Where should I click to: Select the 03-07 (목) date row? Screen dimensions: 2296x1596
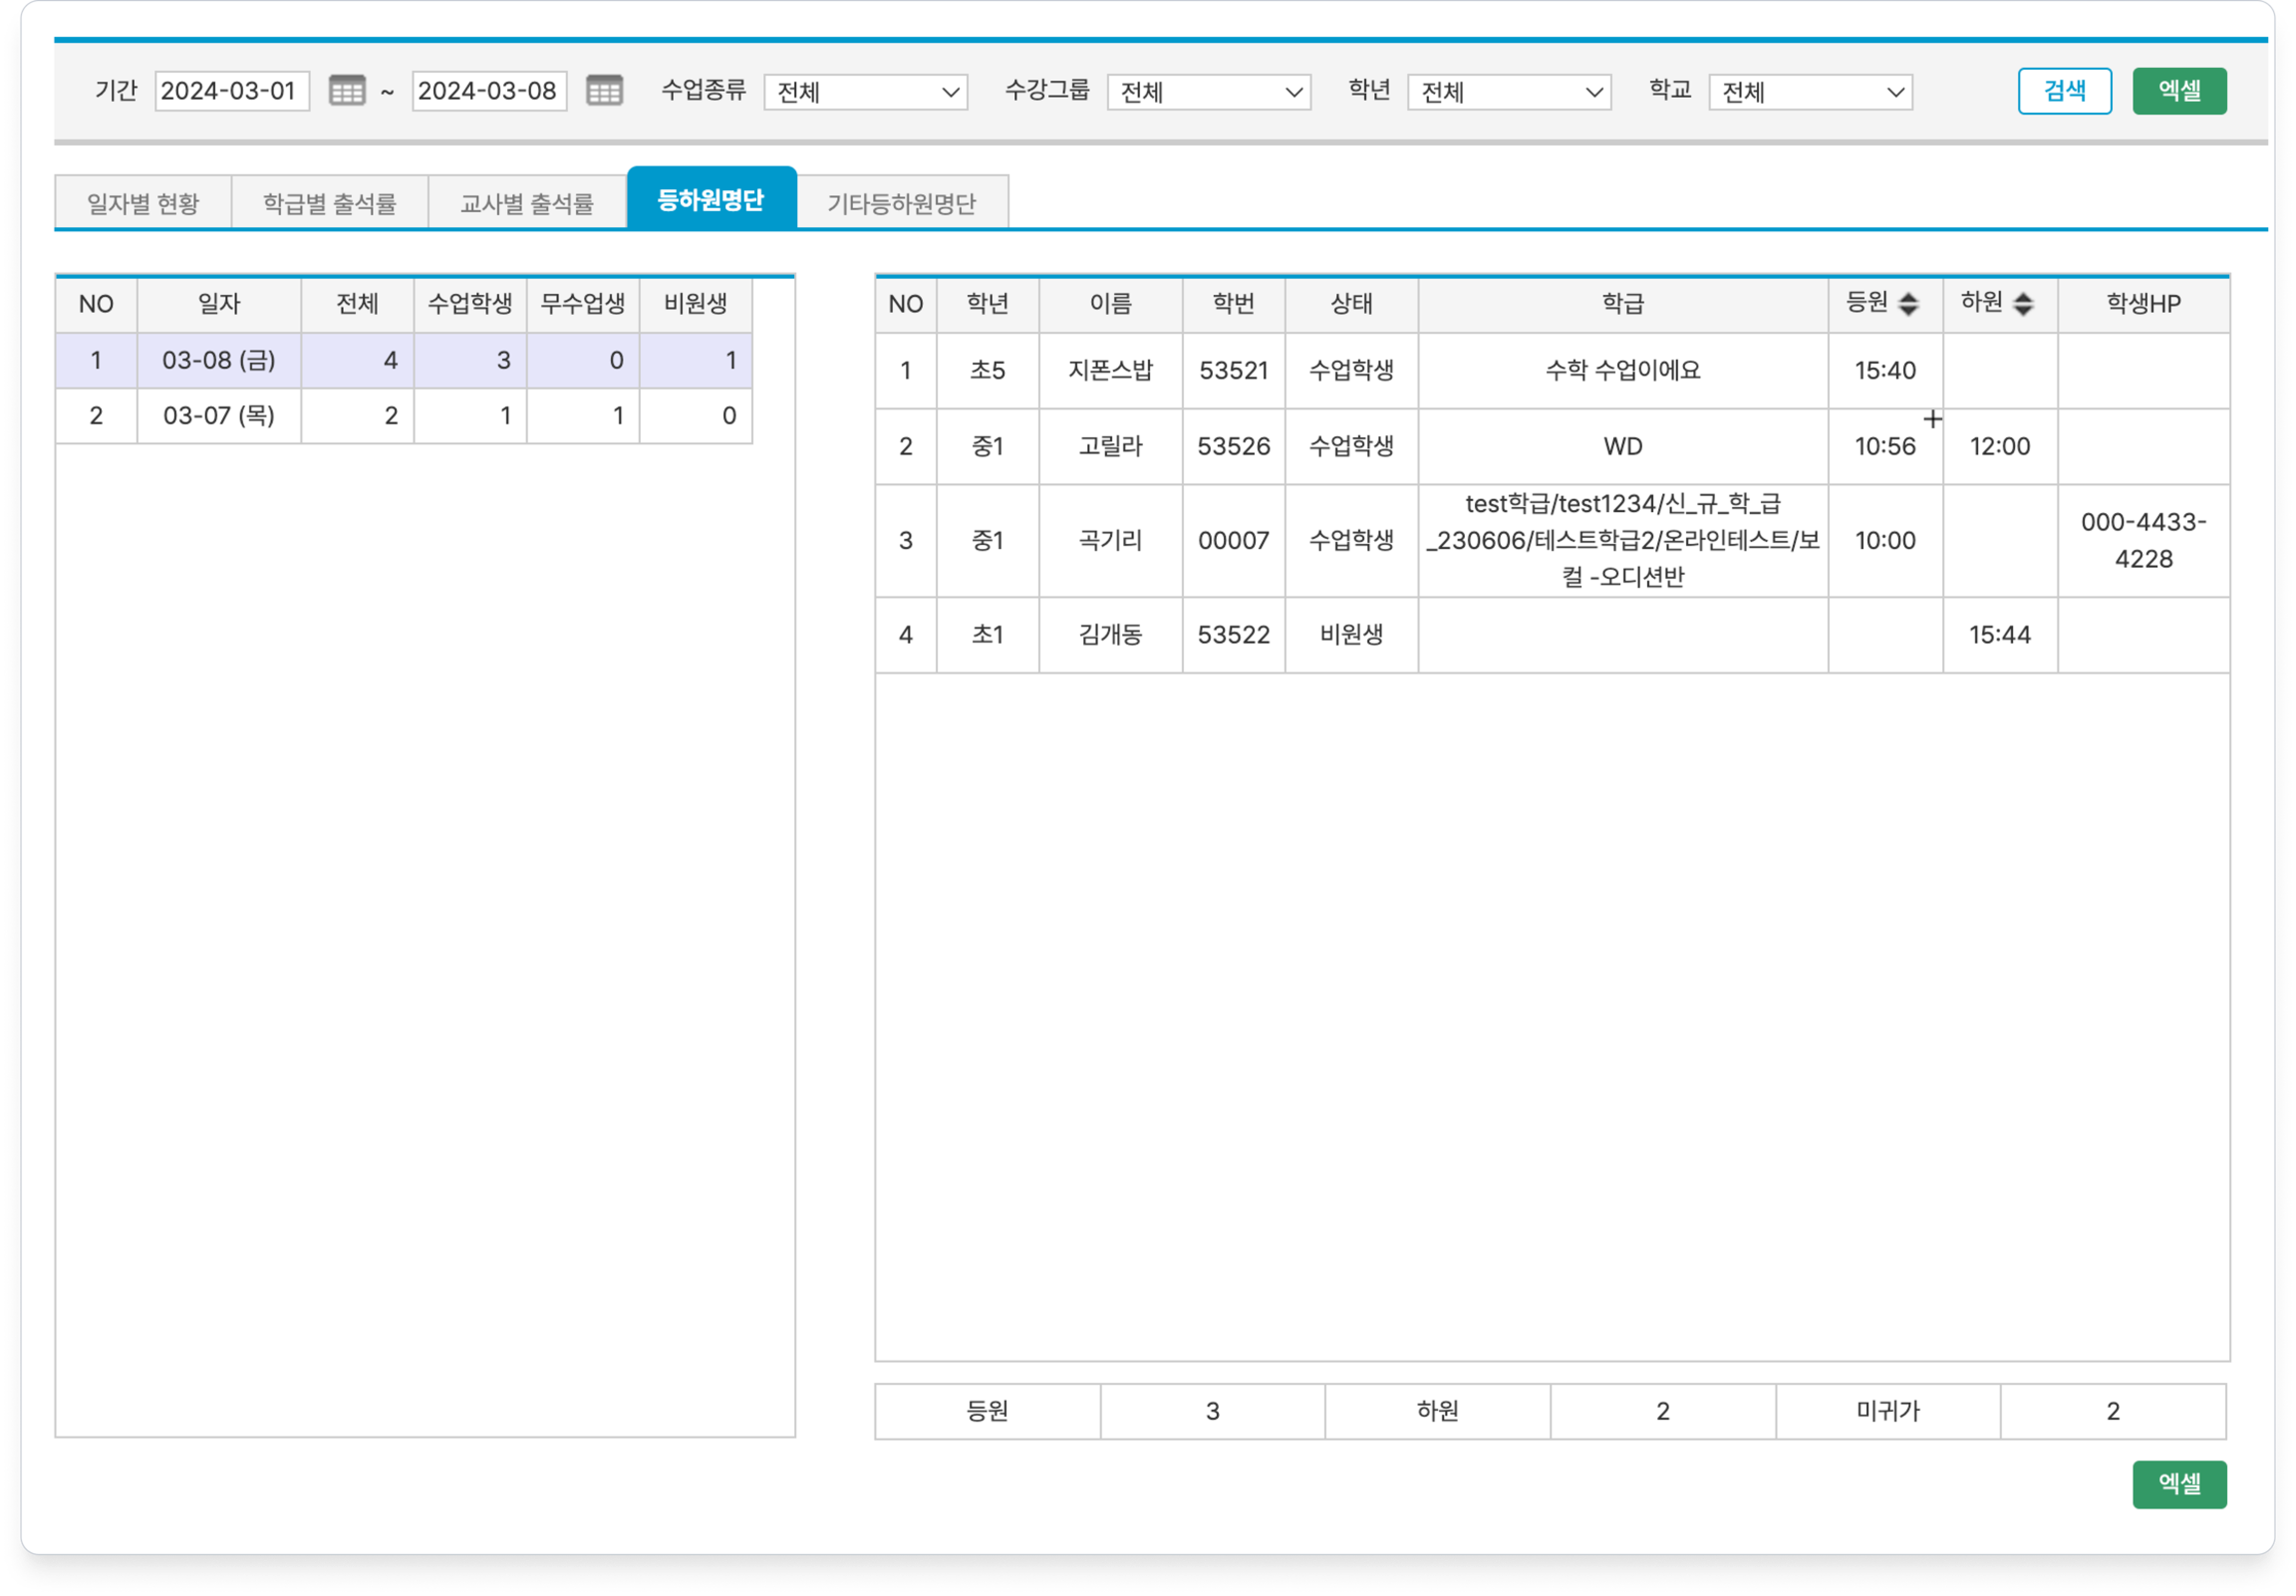[x=219, y=416]
